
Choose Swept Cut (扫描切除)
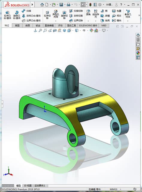76,11
